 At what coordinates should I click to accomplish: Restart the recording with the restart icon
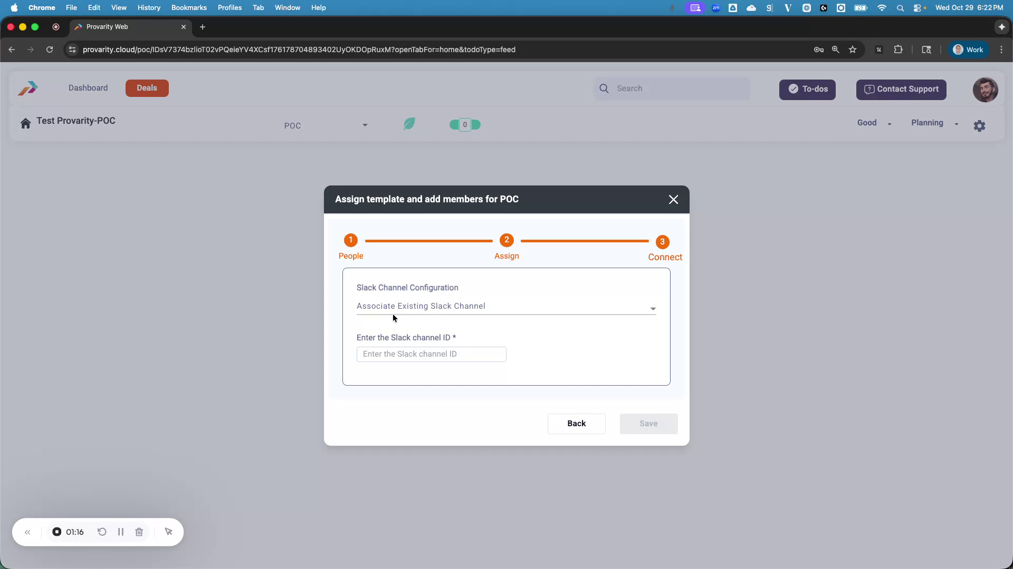[x=102, y=532]
